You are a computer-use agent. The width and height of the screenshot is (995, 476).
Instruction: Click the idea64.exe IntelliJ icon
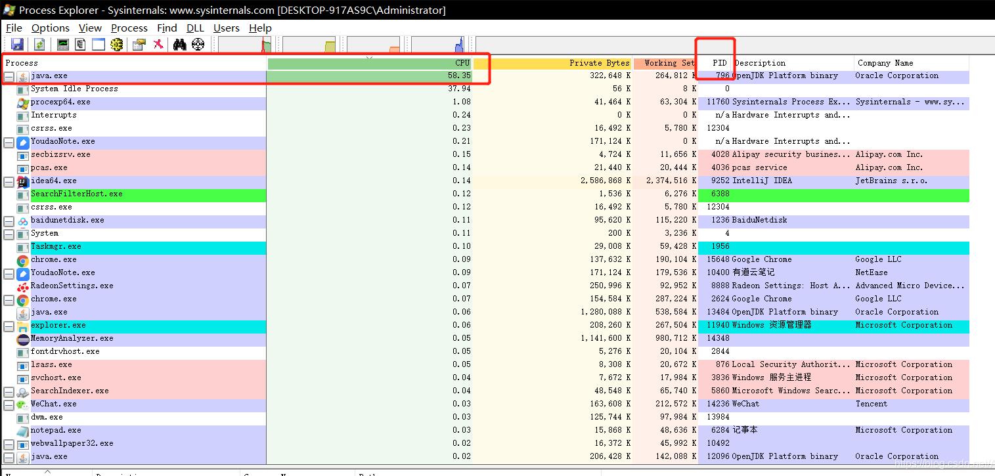pyautogui.click(x=23, y=181)
